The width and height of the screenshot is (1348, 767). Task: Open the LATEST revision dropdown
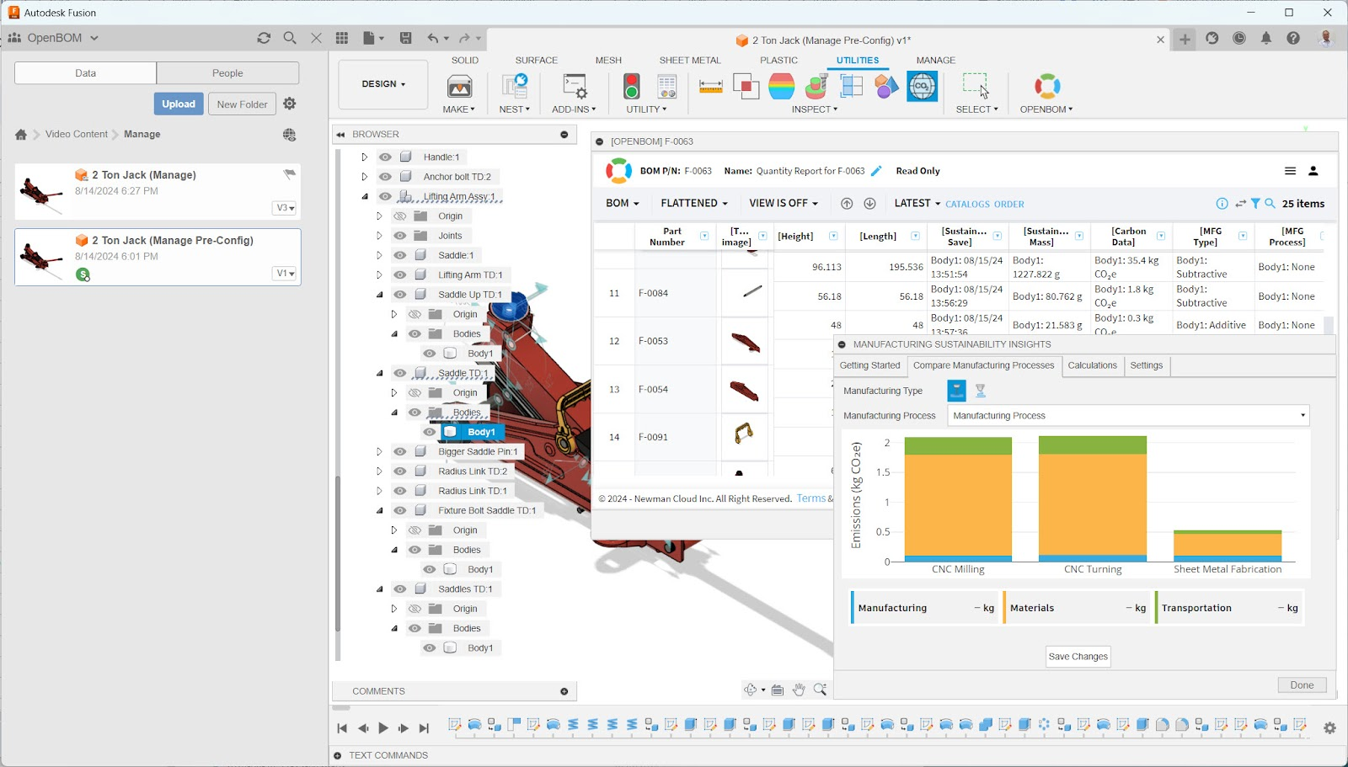tap(917, 204)
